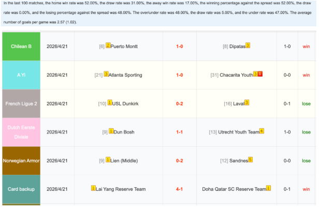320x209 pixels.
Task: Click the yellow card badge next to Laval
Action: [x=246, y=102]
